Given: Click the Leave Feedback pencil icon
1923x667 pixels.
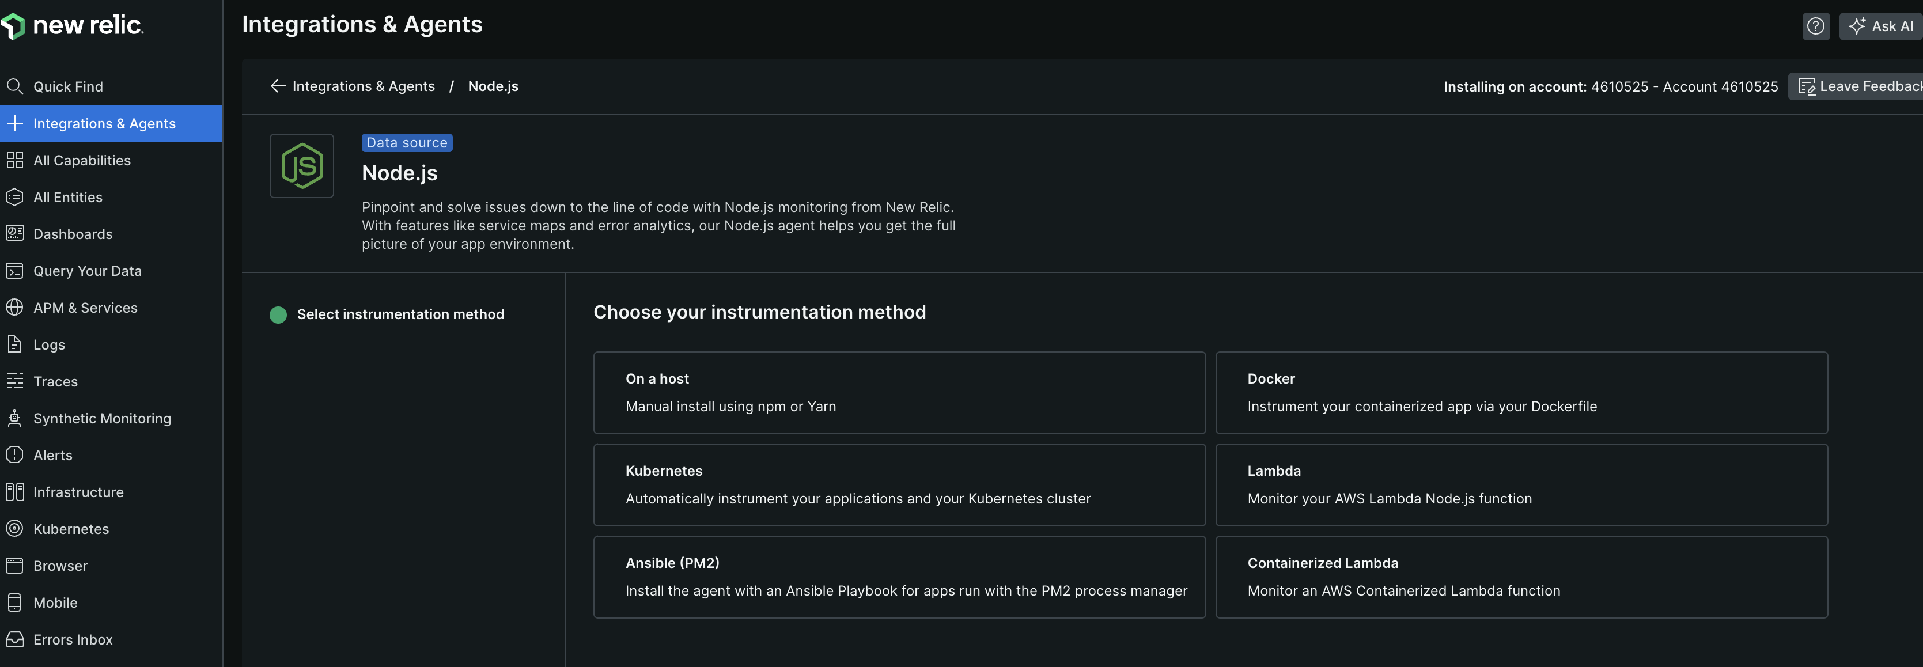Looking at the screenshot, I should point(1807,86).
